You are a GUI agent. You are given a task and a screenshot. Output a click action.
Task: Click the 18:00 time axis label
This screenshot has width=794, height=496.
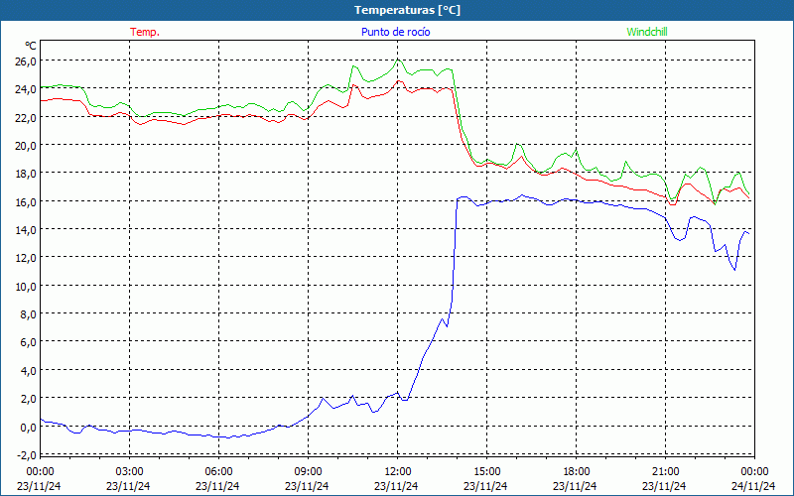576,472
